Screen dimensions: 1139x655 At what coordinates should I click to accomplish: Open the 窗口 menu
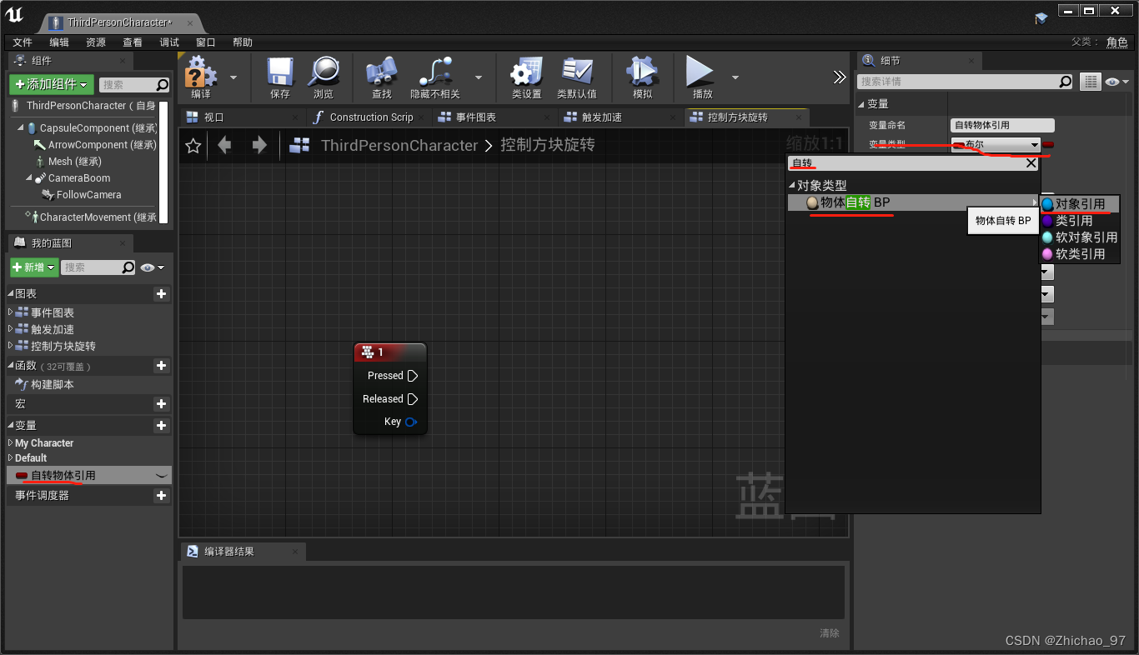pyautogui.click(x=206, y=42)
